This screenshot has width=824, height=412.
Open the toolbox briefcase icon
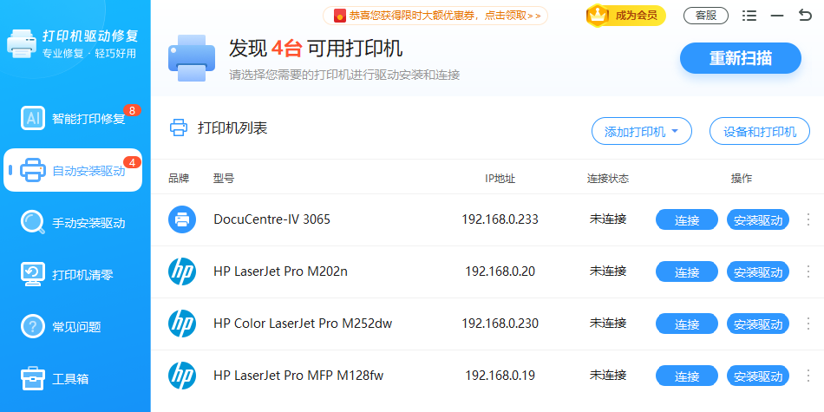coord(33,378)
